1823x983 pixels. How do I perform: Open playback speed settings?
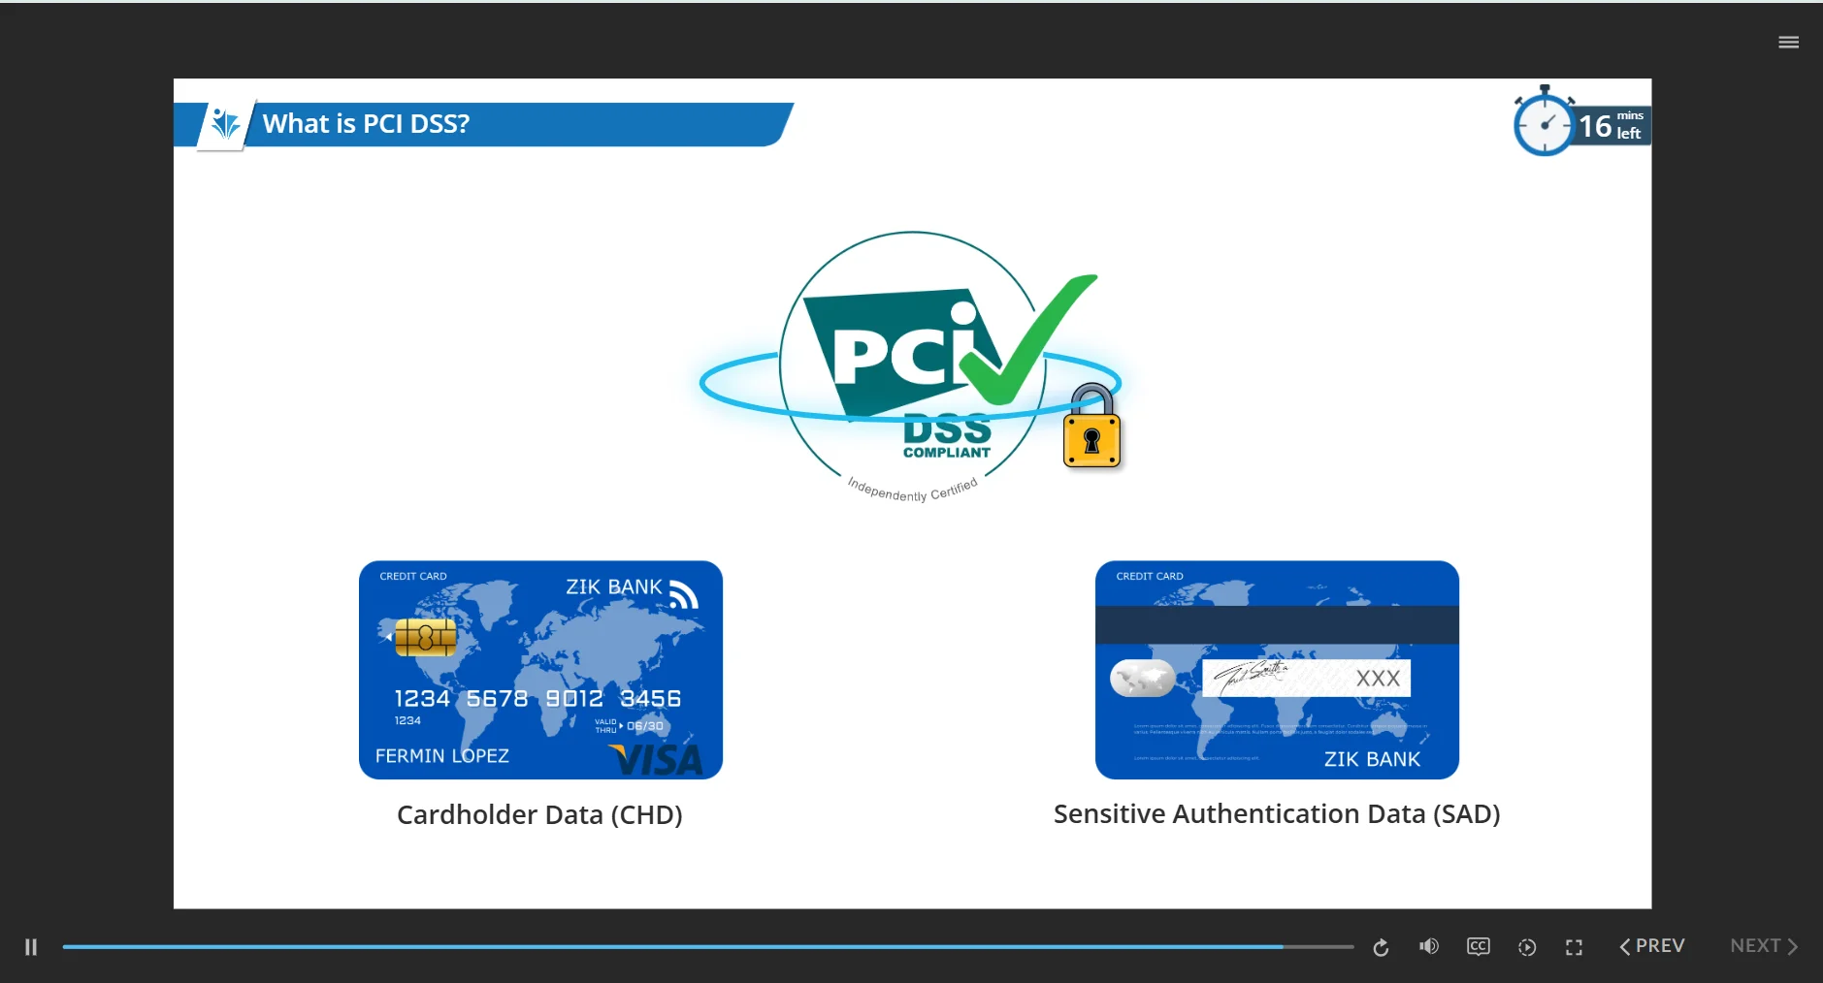[x=1527, y=947]
